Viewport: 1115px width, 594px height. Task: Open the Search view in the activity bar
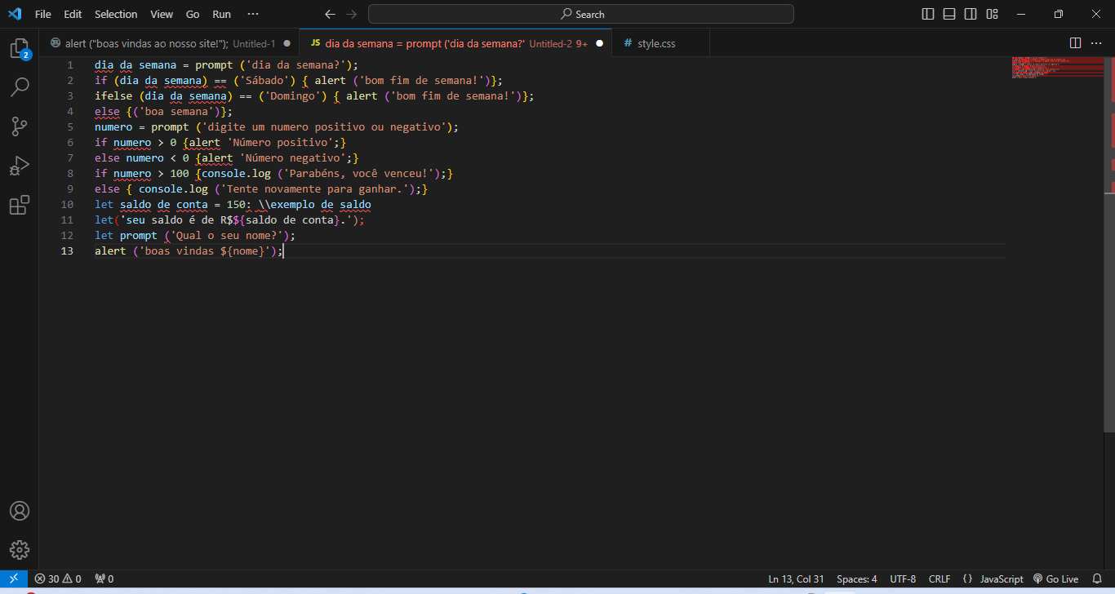20,87
